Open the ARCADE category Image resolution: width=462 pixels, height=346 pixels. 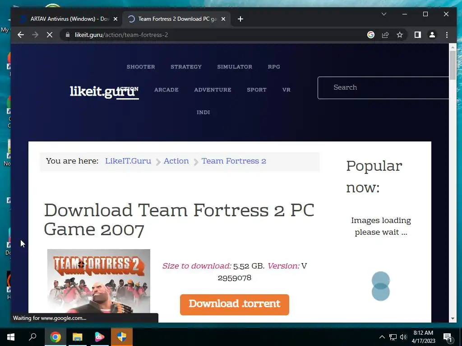166,90
